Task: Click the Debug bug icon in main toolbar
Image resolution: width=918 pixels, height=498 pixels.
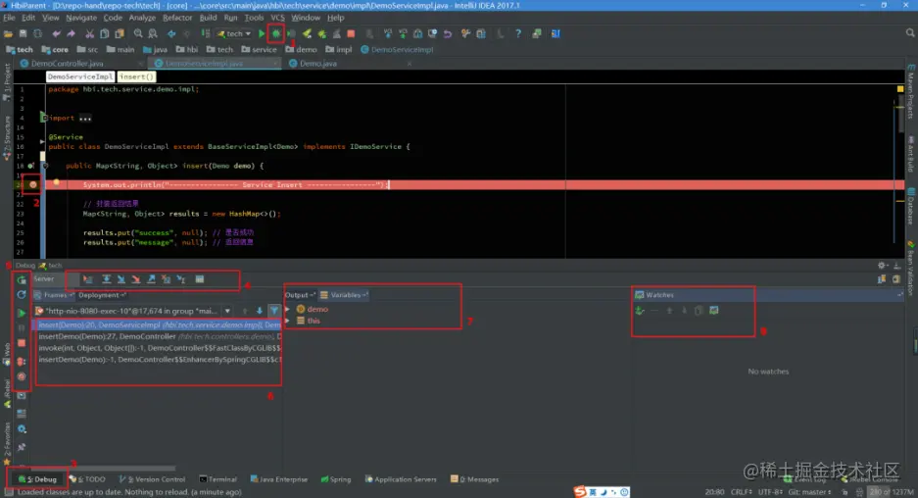Action: click(276, 34)
